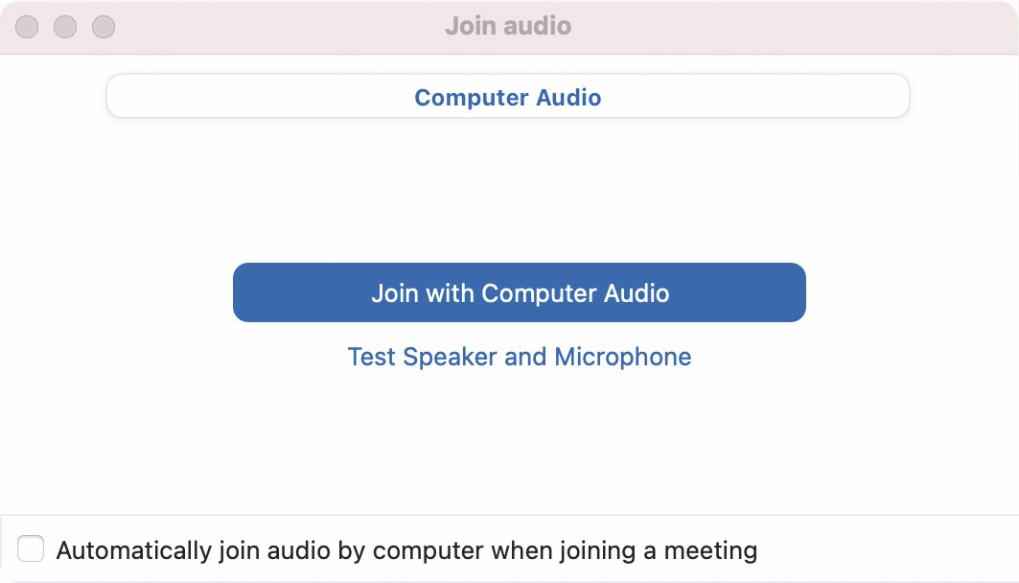
Task: Tick the box beside 'when joining a meeting'
Action: [31, 548]
